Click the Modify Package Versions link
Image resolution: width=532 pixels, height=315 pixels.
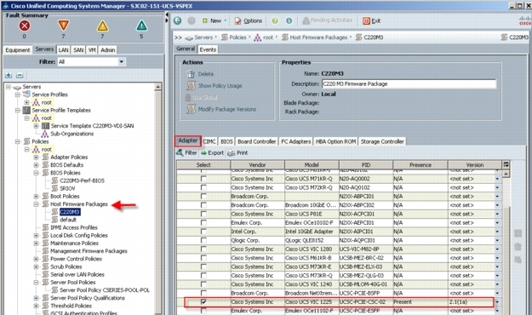(227, 109)
